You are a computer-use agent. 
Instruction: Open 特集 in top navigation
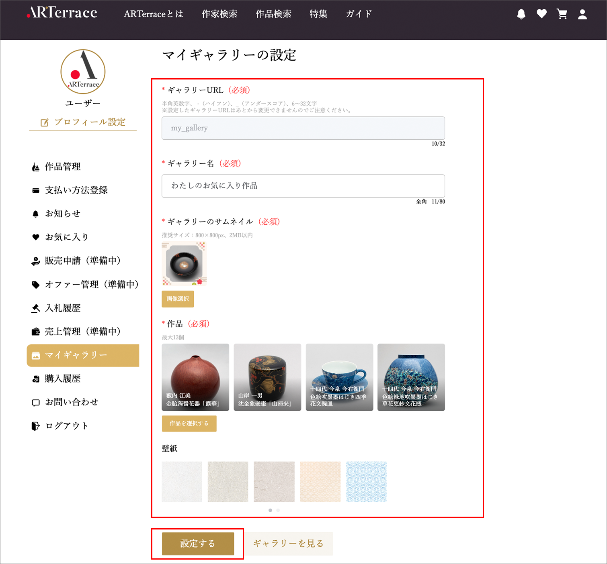click(x=318, y=14)
